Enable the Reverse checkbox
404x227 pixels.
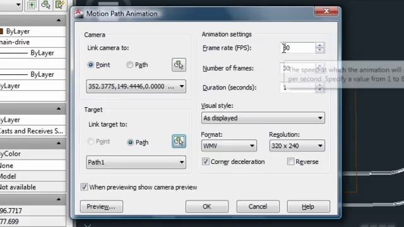290,161
